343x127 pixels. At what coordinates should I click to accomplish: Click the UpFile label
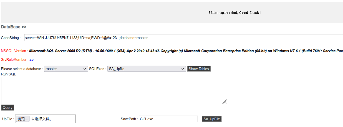coord(8,119)
